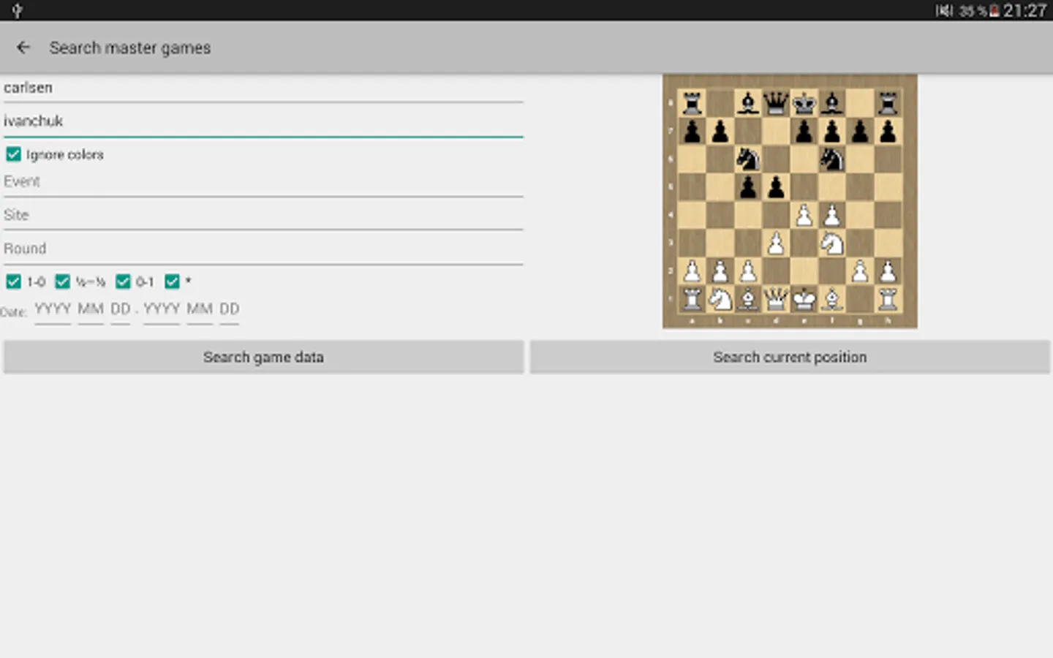
Task: Uncheck the Ignore colors checkbox
Action: (13, 154)
